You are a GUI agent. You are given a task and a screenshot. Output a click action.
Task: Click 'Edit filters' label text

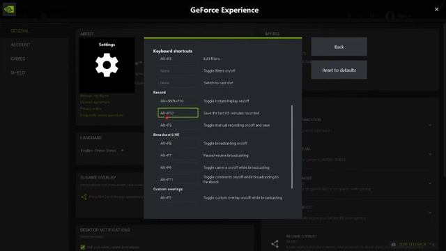211,59
